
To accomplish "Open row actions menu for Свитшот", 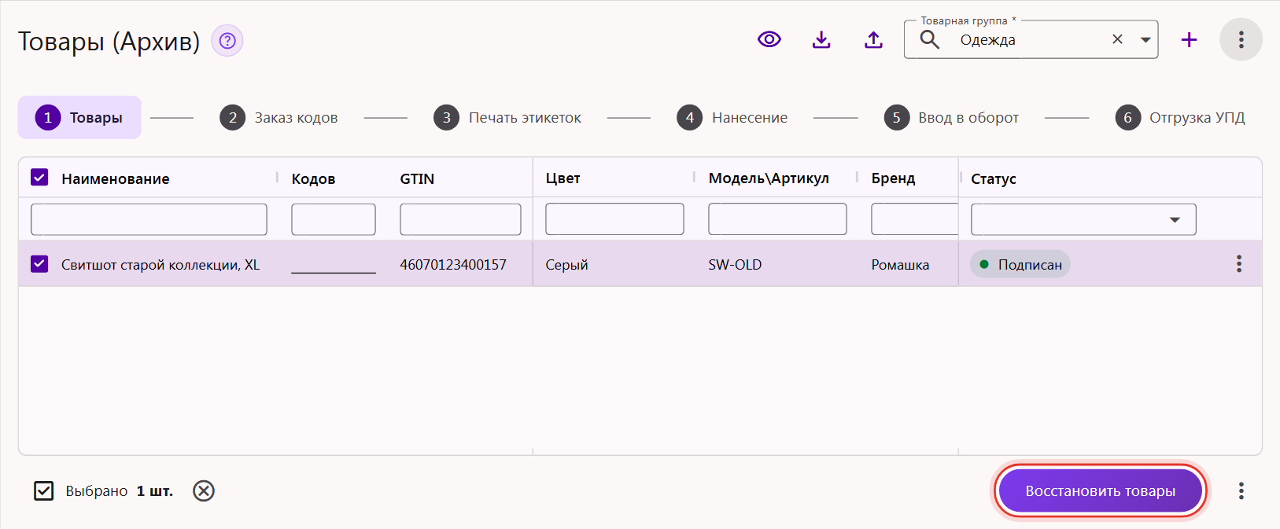I will (x=1238, y=263).
